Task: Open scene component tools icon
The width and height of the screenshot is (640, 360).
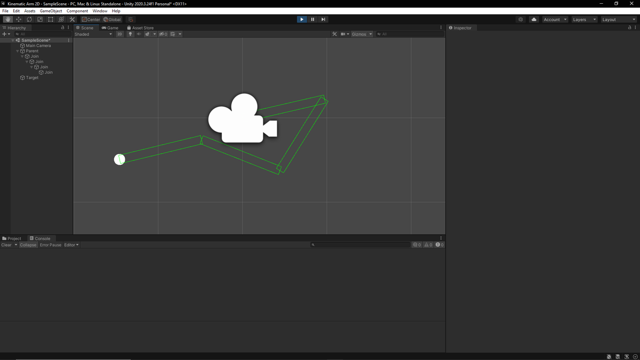Action: click(x=335, y=34)
